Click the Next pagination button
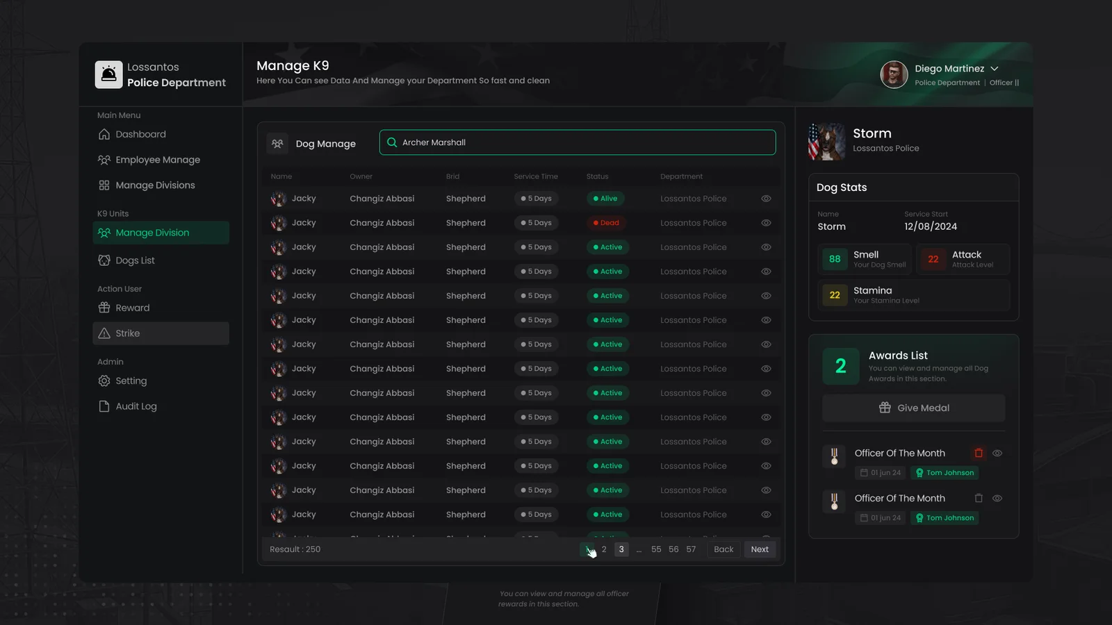Viewport: 1112px width, 625px height. point(760,549)
